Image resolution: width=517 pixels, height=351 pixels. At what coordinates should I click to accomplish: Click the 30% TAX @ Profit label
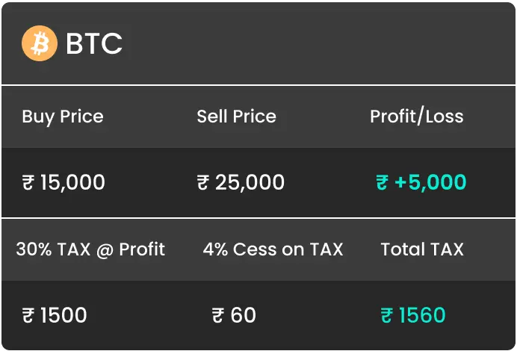pyautogui.click(x=90, y=249)
